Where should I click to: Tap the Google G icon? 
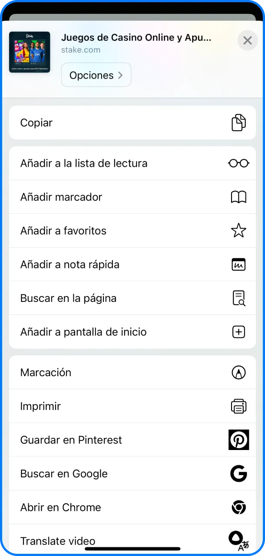[x=238, y=473]
